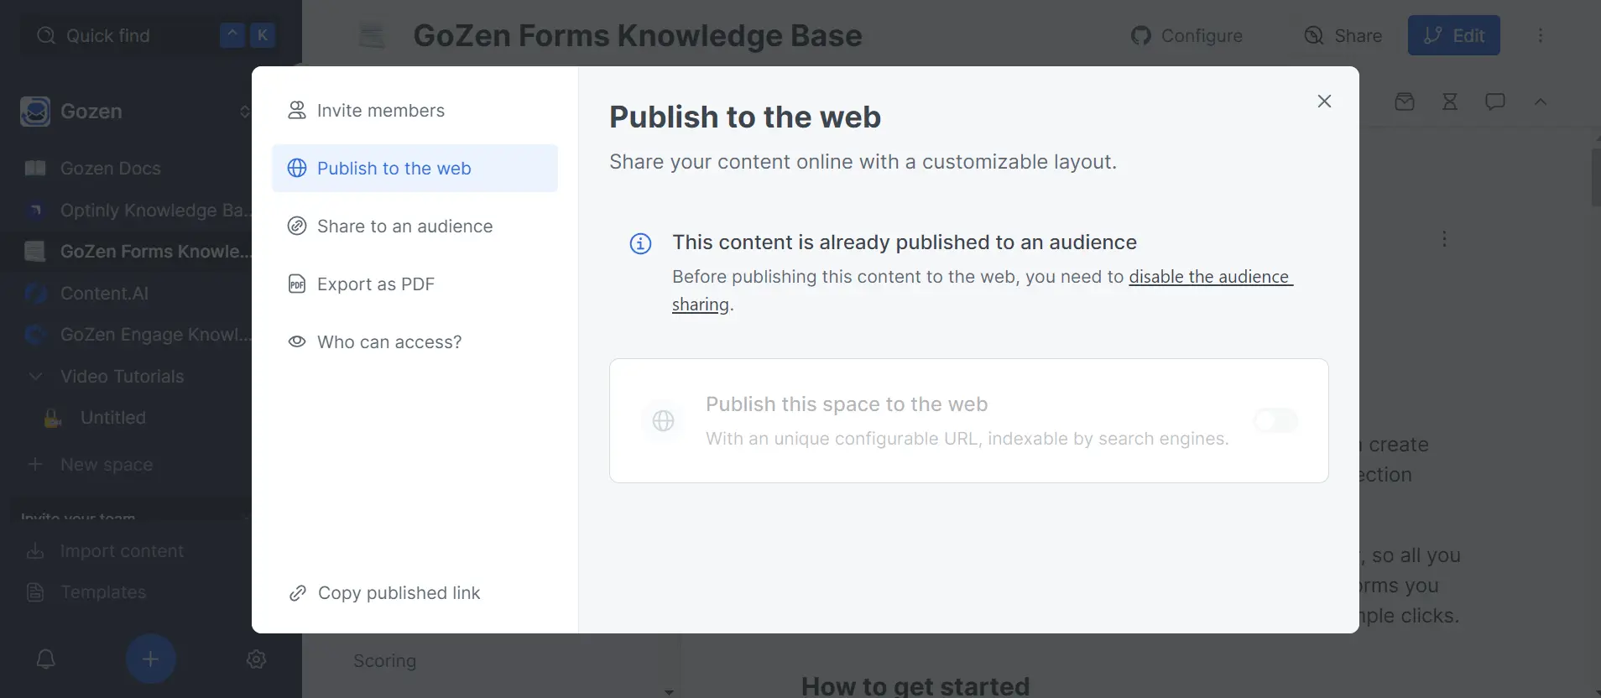This screenshot has height=698, width=1601.
Task: Open the three-dot menu beside Edit
Action: pos(1540,35)
